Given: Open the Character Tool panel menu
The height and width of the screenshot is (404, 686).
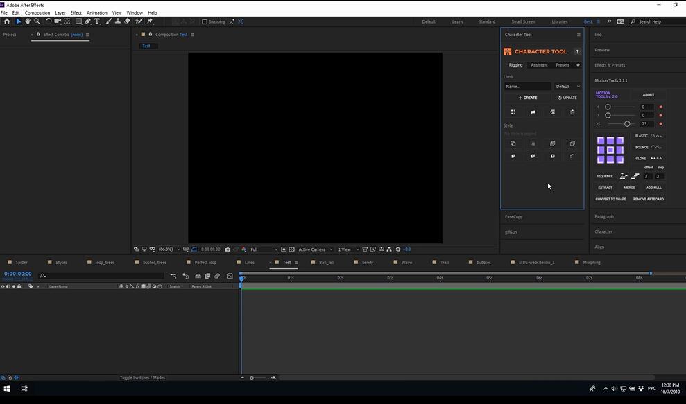Looking at the screenshot, I should (x=578, y=35).
